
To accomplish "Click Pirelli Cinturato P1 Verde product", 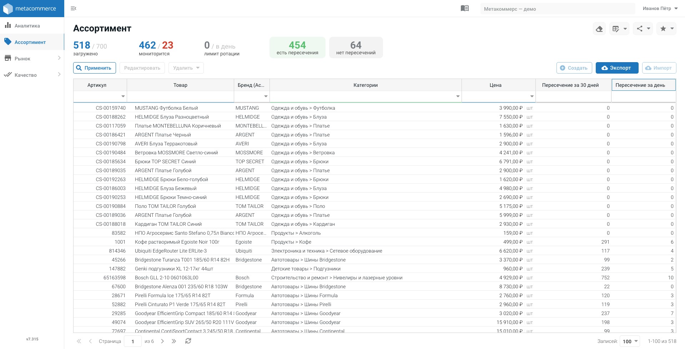I will pos(180,304).
